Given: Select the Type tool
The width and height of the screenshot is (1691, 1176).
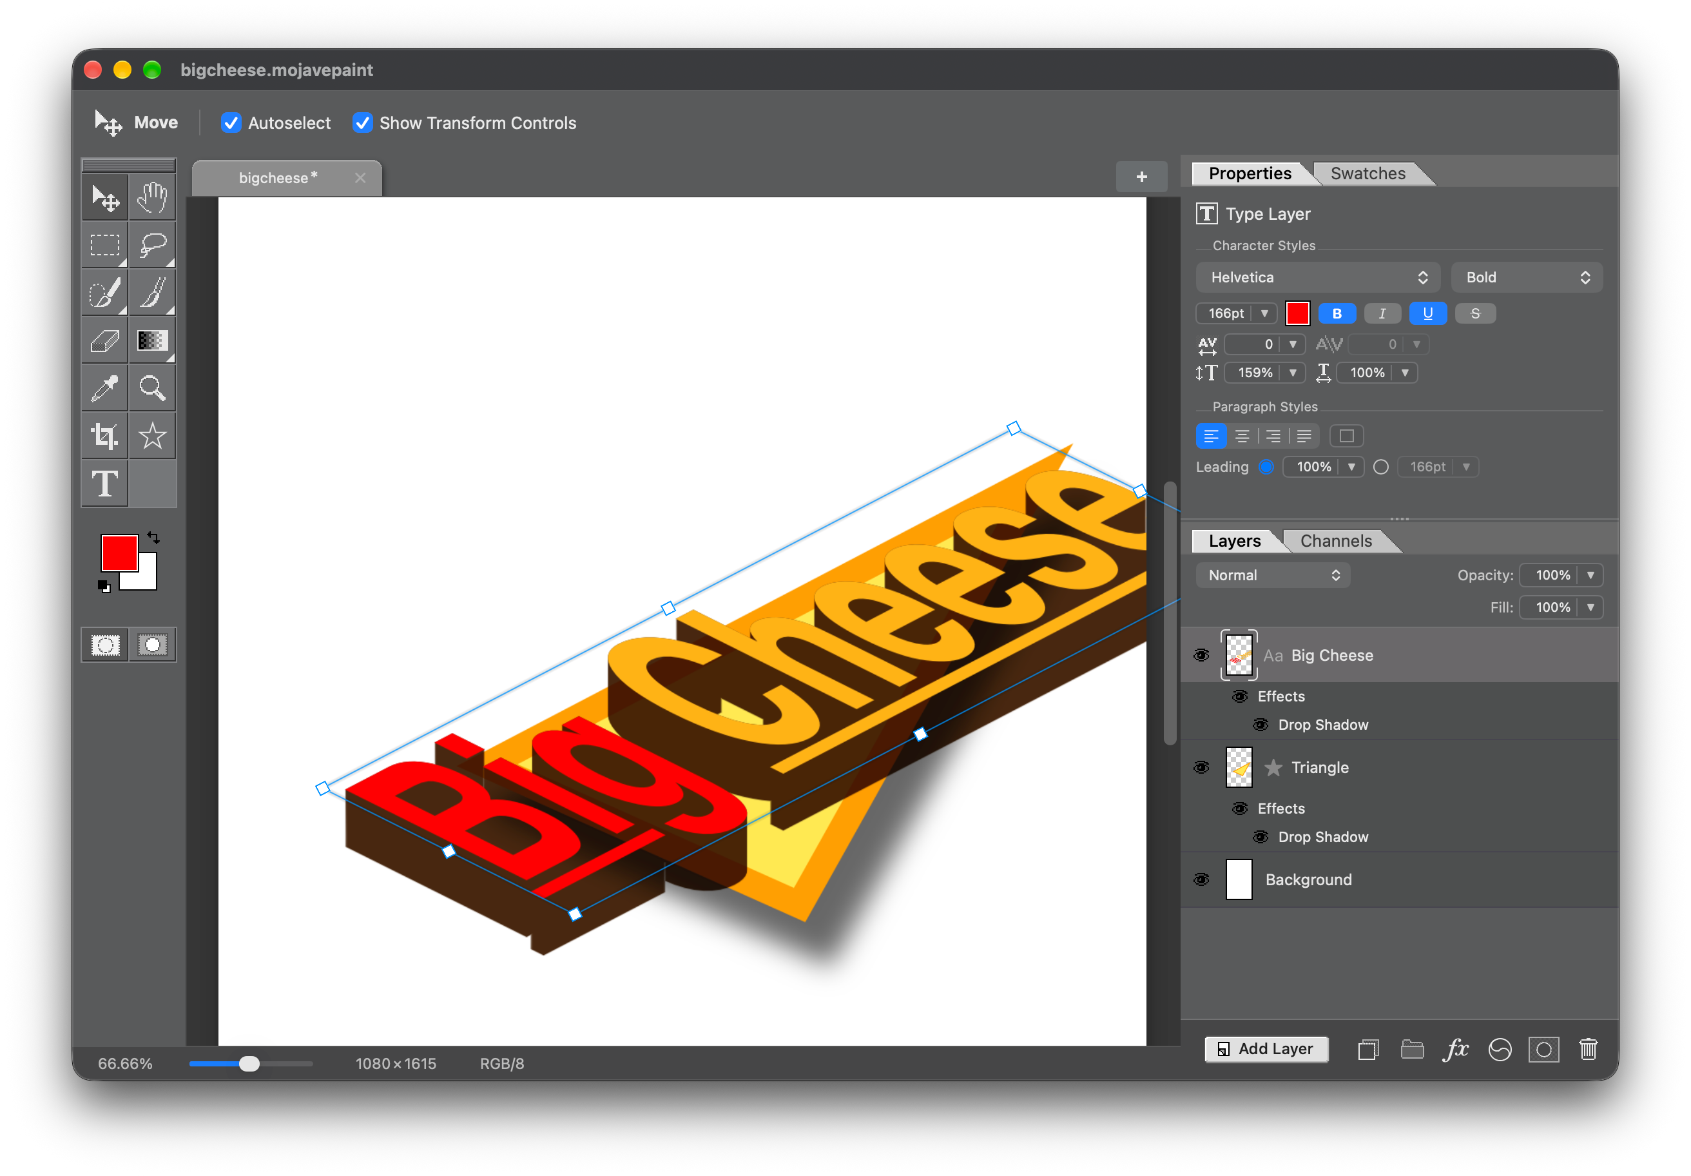Looking at the screenshot, I should click(x=104, y=484).
